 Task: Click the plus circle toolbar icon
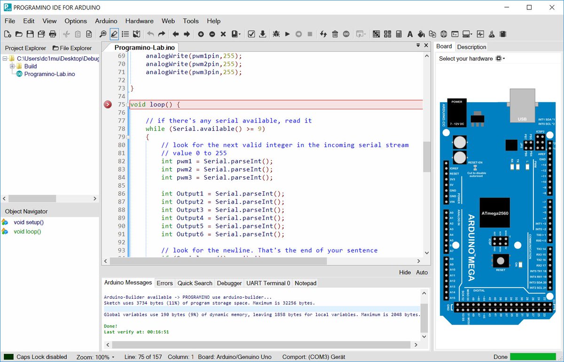[x=201, y=34]
